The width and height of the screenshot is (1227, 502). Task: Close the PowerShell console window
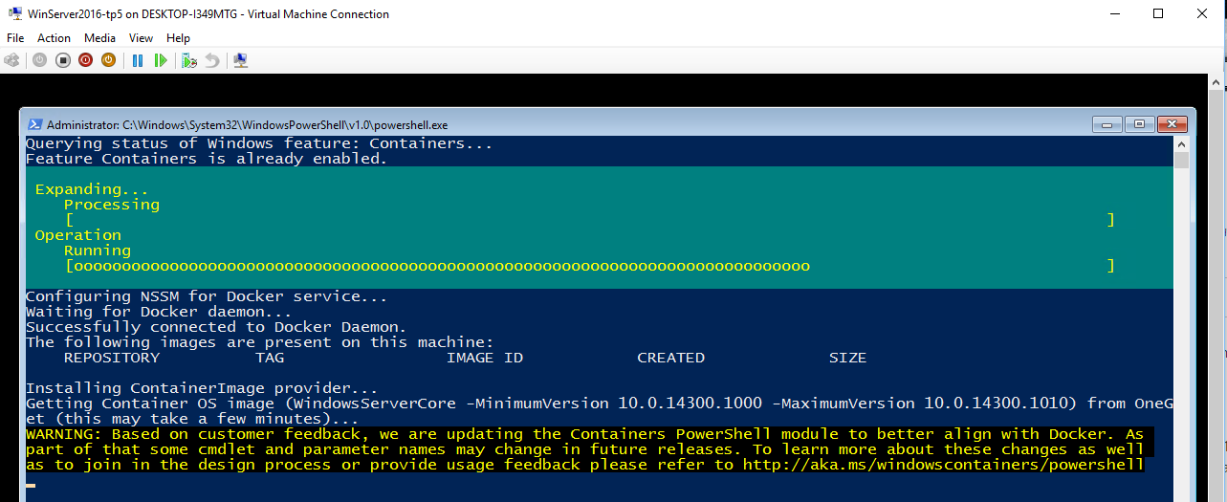point(1172,124)
